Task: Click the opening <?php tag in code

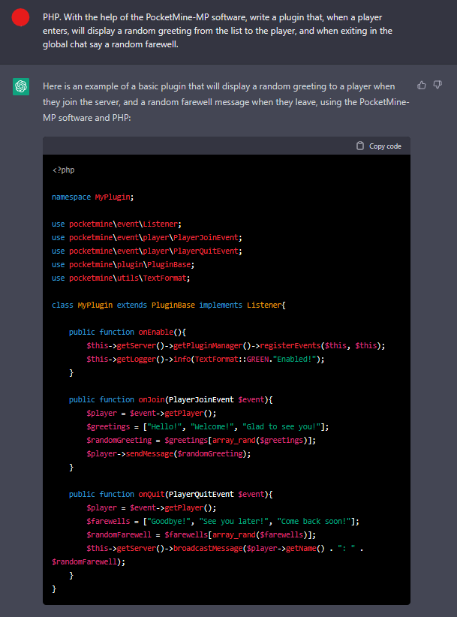Action: 63,170
